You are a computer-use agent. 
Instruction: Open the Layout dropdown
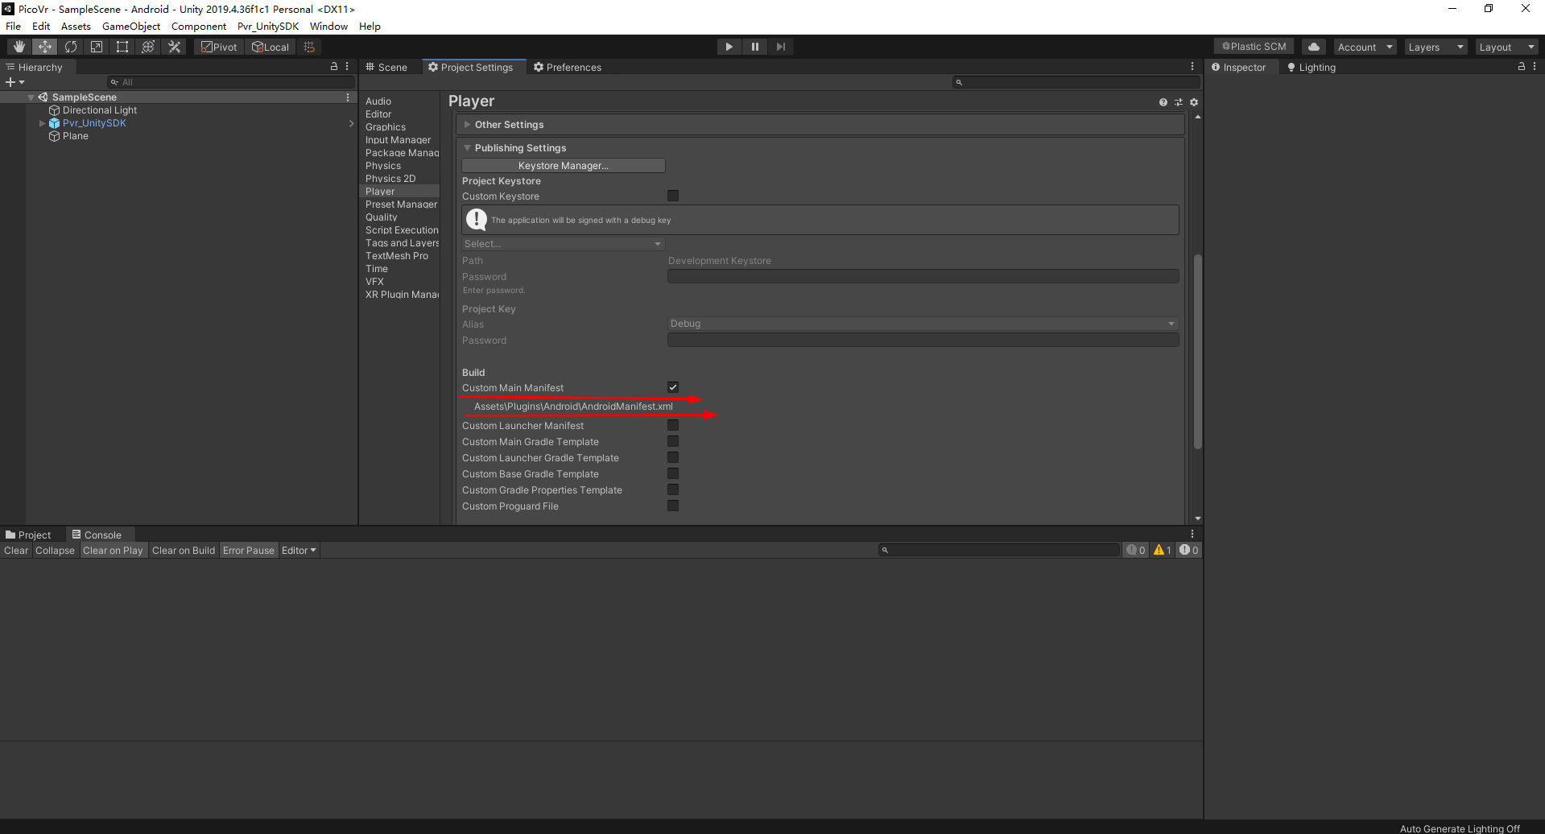pos(1506,46)
